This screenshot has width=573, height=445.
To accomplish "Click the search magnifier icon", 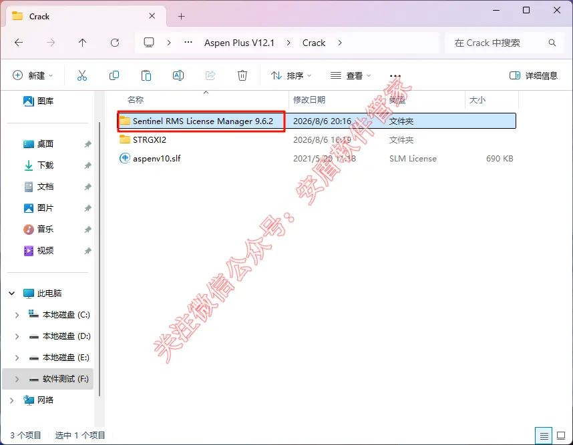I will click(552, 43).
